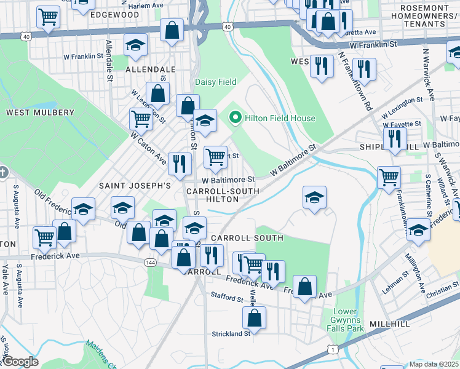The image size is (460, 369).
Task: Select the Christian St street label
Action: (442, 290)
